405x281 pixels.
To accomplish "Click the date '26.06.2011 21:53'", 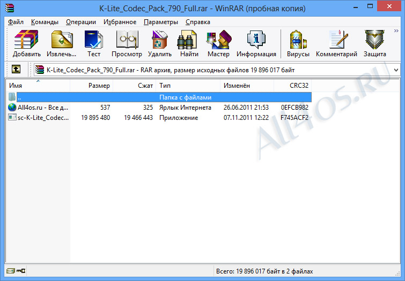I will [x=246, y=107].
